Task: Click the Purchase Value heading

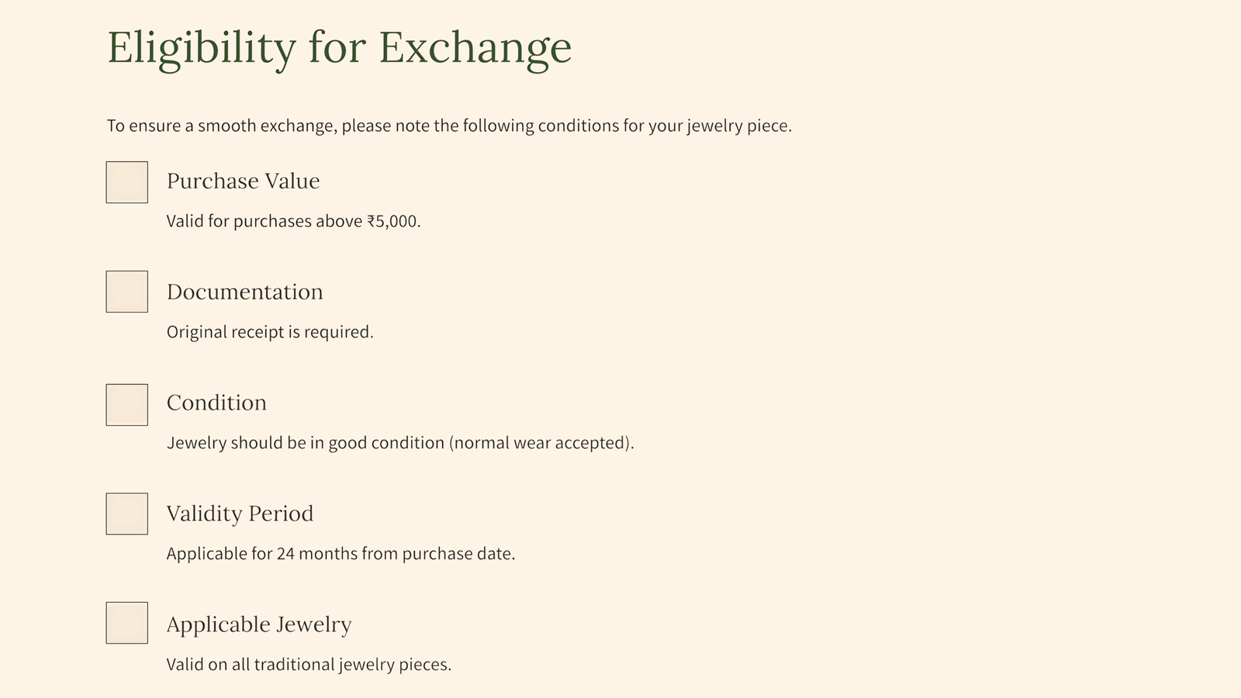Action: 243,181
